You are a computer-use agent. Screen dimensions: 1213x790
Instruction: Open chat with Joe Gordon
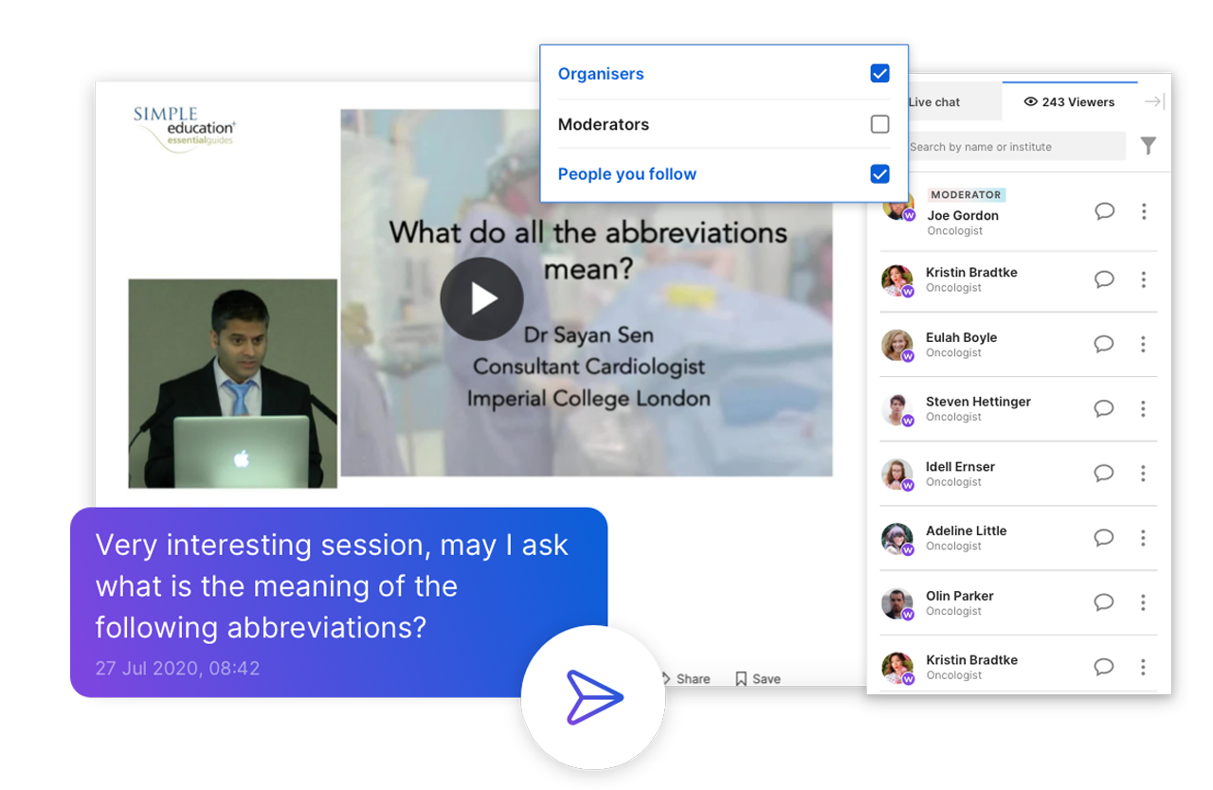coord(1104,211)
